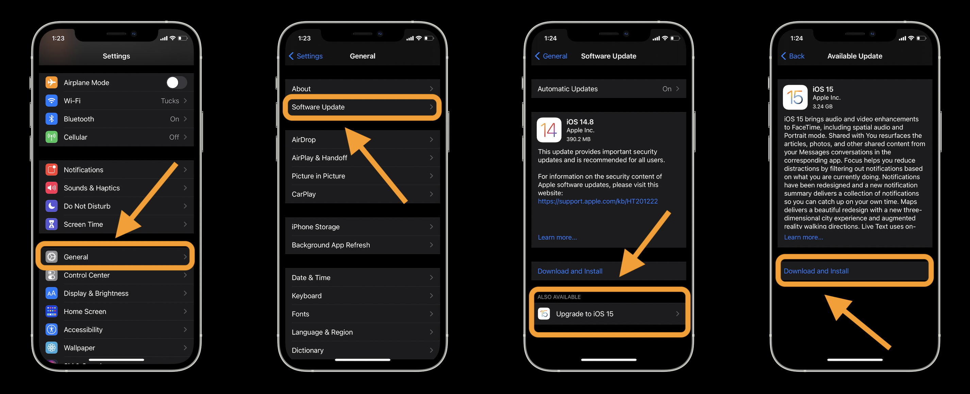Tap the Airplane Mode icon
970x394 pixels.
click(53, 82)
